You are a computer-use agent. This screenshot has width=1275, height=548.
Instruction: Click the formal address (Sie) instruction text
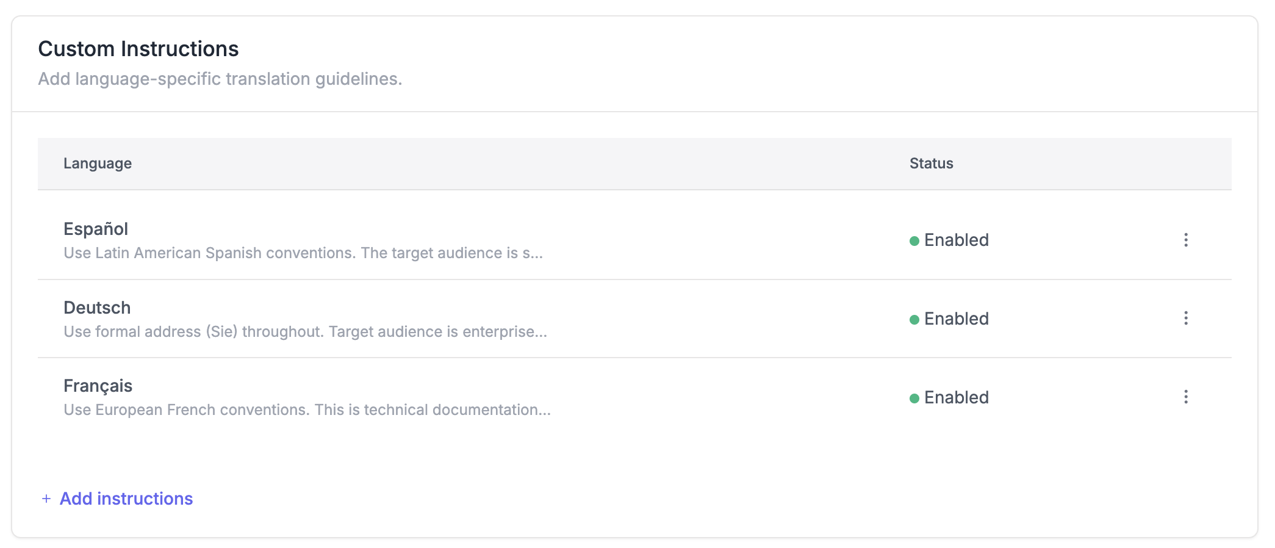point(305,331)
